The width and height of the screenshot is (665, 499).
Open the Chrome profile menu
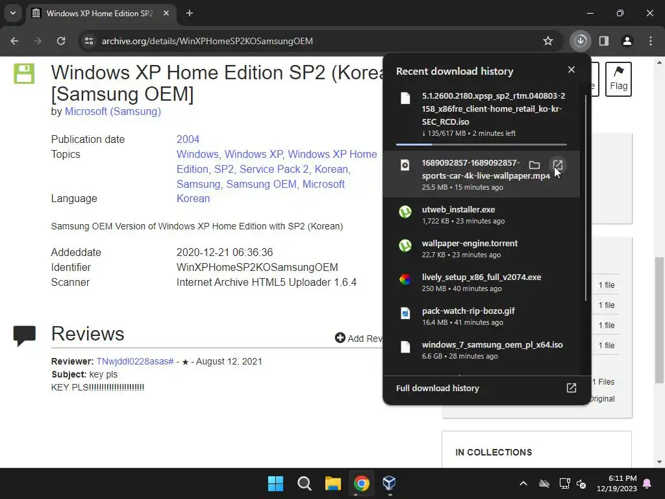pyautogui.click(x=627, y=41)
